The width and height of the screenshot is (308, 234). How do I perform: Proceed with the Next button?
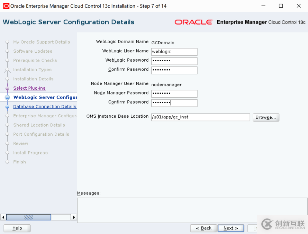pyautogui.click(x=231, y=228)
